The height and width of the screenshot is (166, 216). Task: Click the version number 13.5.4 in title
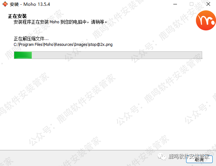coord(43,4)
